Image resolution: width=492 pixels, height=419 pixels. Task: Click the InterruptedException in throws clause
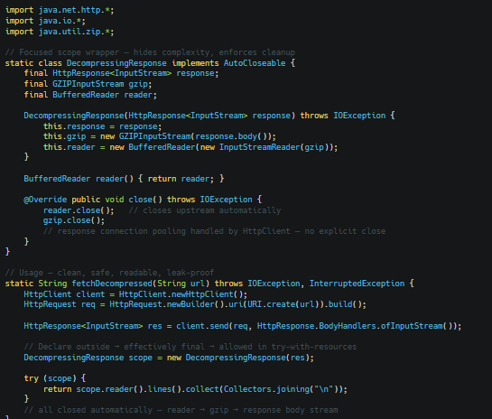pyautogui.click(x=357, y=284)
